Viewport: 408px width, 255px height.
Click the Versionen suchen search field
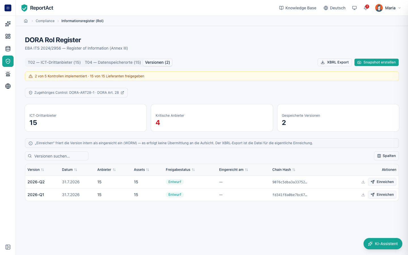pos(57,156)
